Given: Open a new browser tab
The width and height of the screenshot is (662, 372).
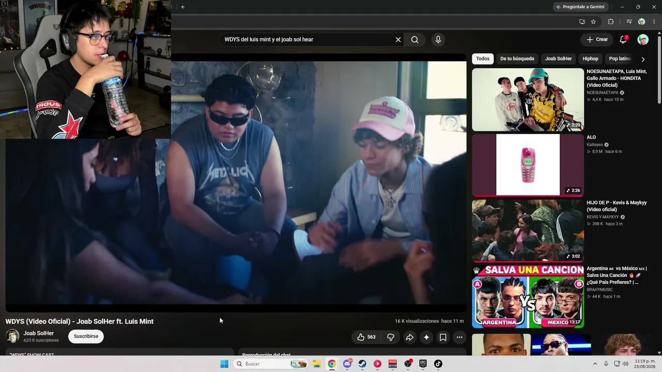Looking at the screenshot, I should pyautogui.click(x=183, y=7).
